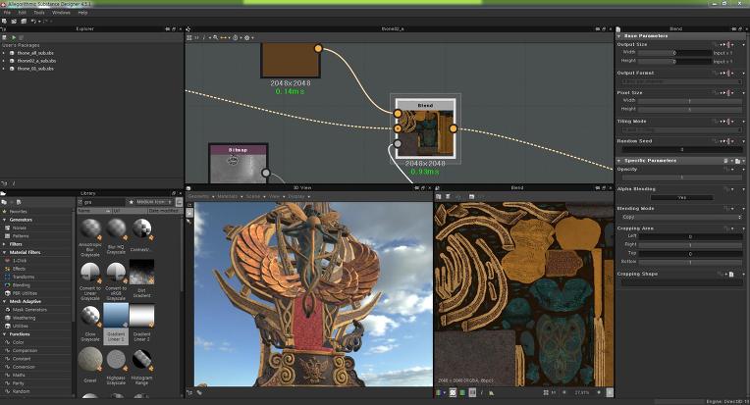Click the save all icon in main toolbar
750x405 pixels.
pos(23,21)
